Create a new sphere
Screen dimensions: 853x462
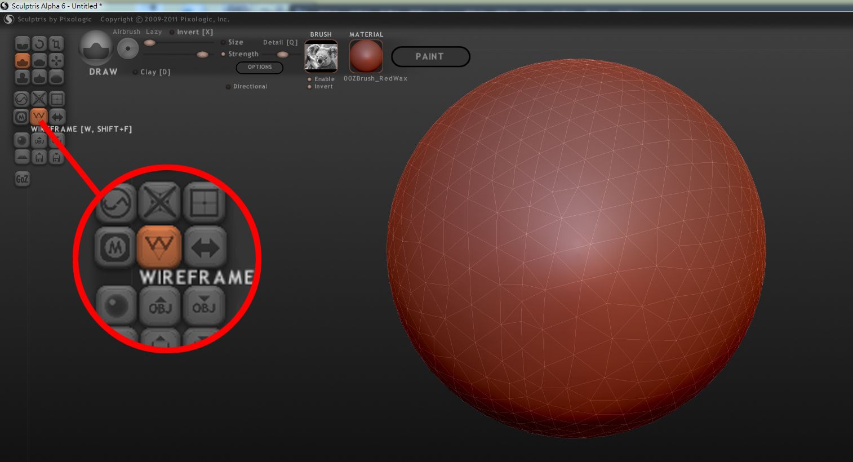21,140
